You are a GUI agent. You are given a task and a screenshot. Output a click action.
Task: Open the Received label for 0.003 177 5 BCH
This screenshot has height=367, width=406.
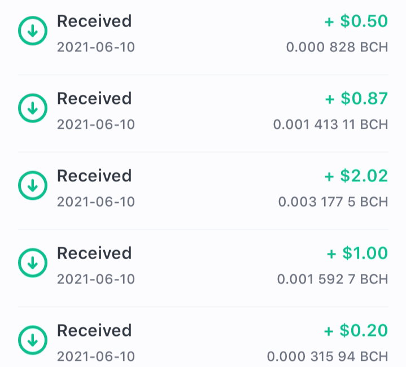94,176
